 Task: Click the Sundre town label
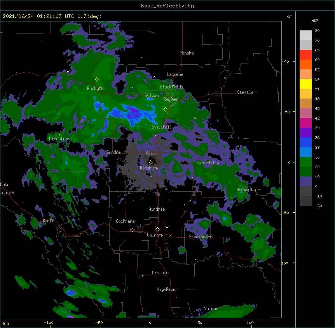click(x=113, y=152)
